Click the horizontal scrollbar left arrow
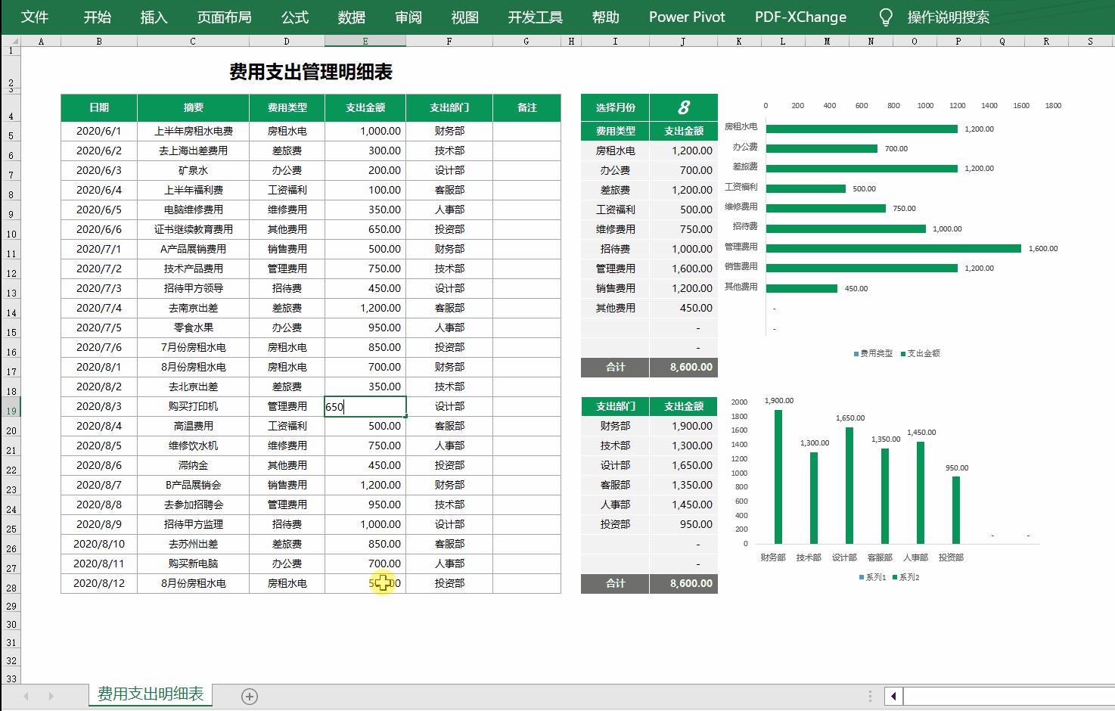Image resolution: width=1115 pixels, height=711 pixels. tap(894, 696)
